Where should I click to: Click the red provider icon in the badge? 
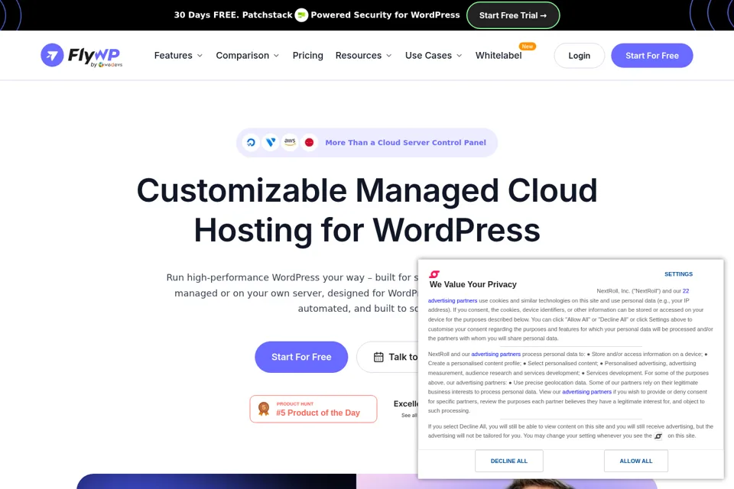point(309,142)
